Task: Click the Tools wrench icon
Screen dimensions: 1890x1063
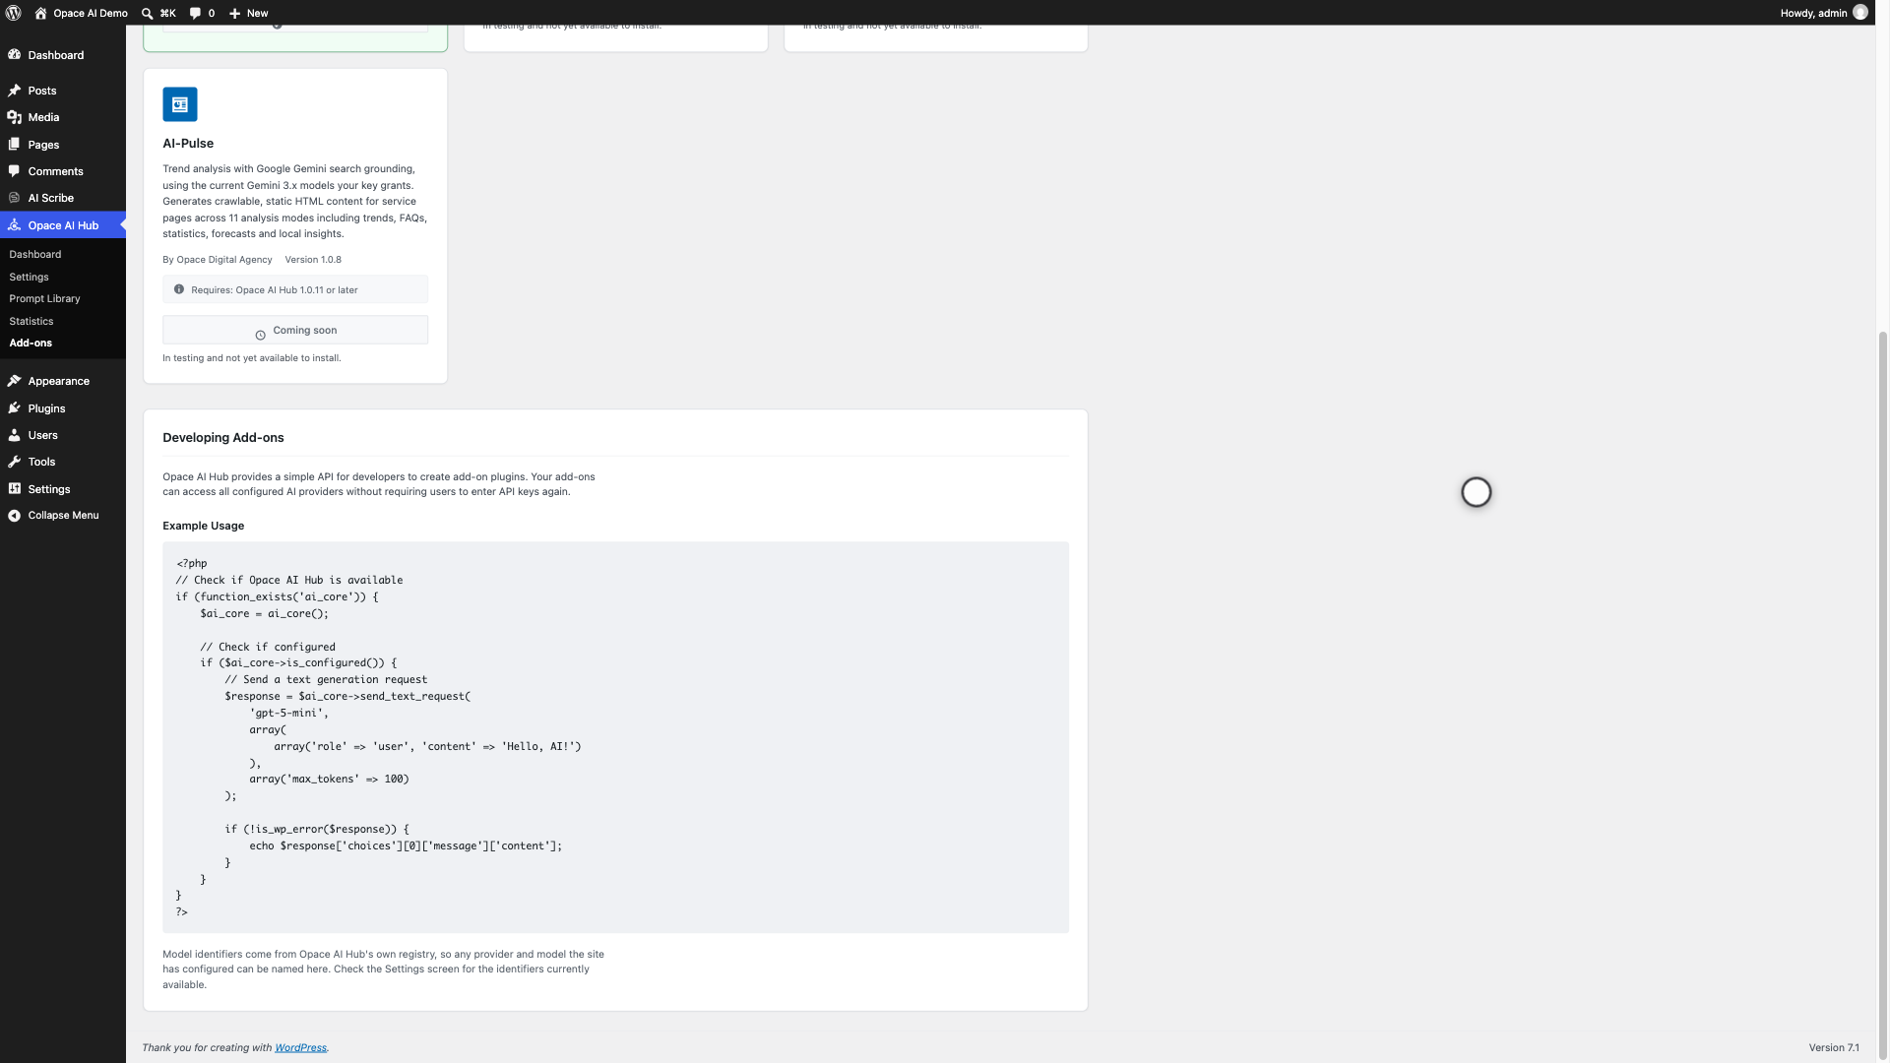Action: click(x=15, y=462)
